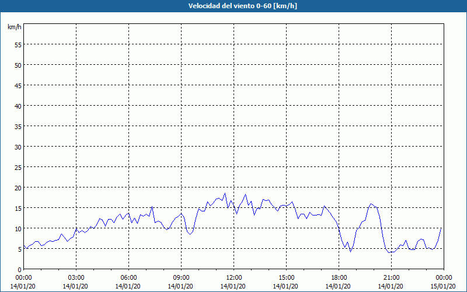Click the date 14/01/20 under 21:00
The image size is (467, 292).
pos(391,286)
